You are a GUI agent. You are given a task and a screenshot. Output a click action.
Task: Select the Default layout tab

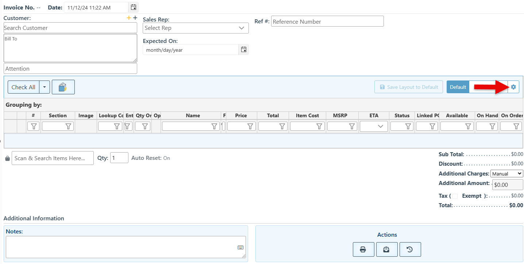[458, 87]
